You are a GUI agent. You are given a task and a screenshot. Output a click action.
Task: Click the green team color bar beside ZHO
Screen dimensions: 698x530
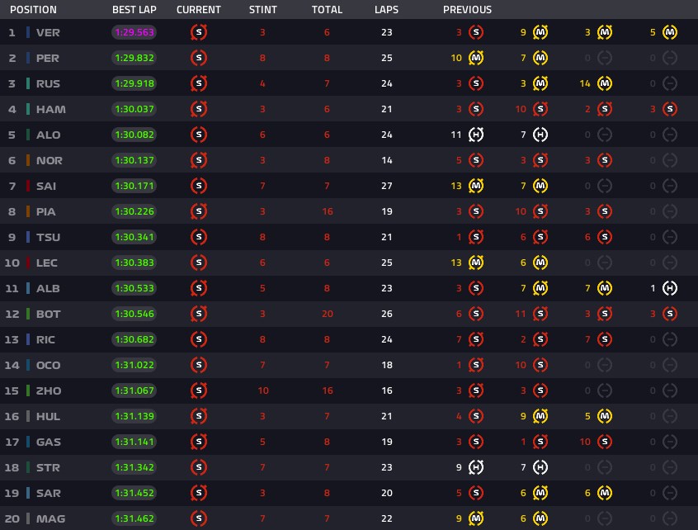point(28,390)
